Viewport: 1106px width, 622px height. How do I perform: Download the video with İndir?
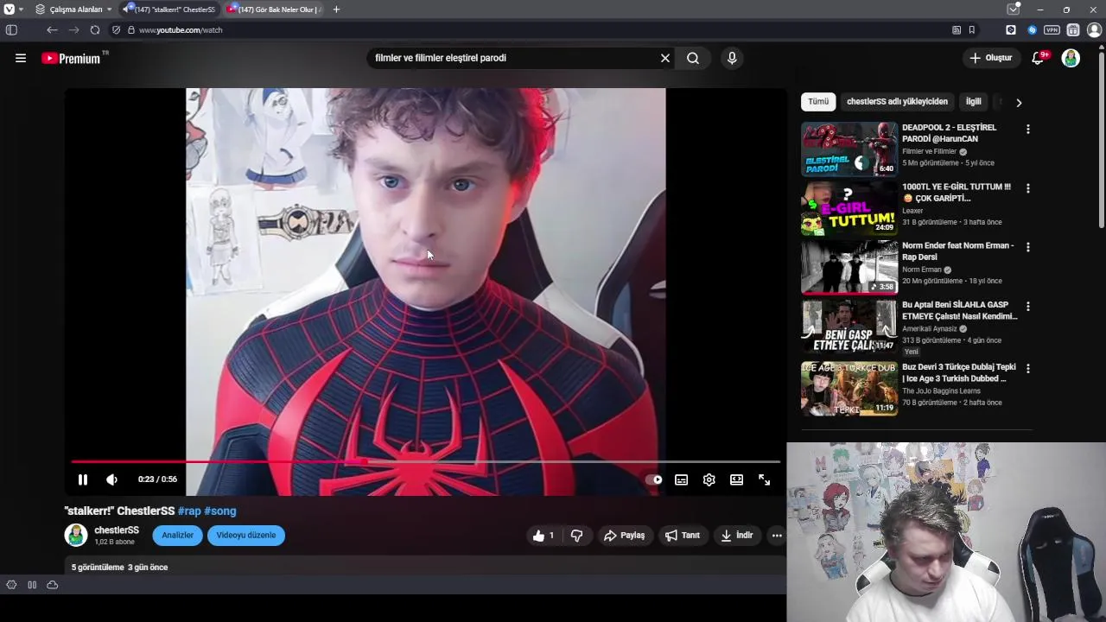click(737, 536)
